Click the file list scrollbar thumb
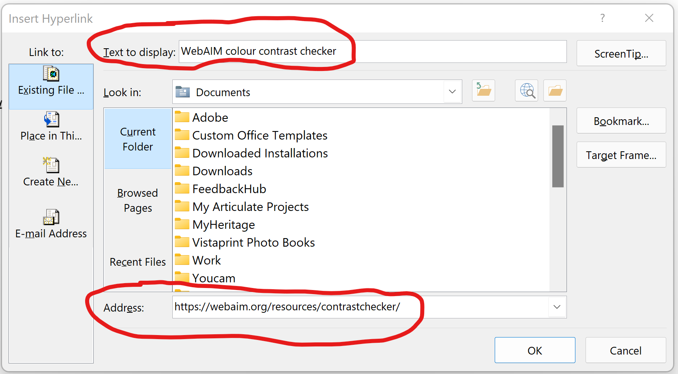Image resolution: width=678 pixels, height=374 pixels. [x=558, y=156]
